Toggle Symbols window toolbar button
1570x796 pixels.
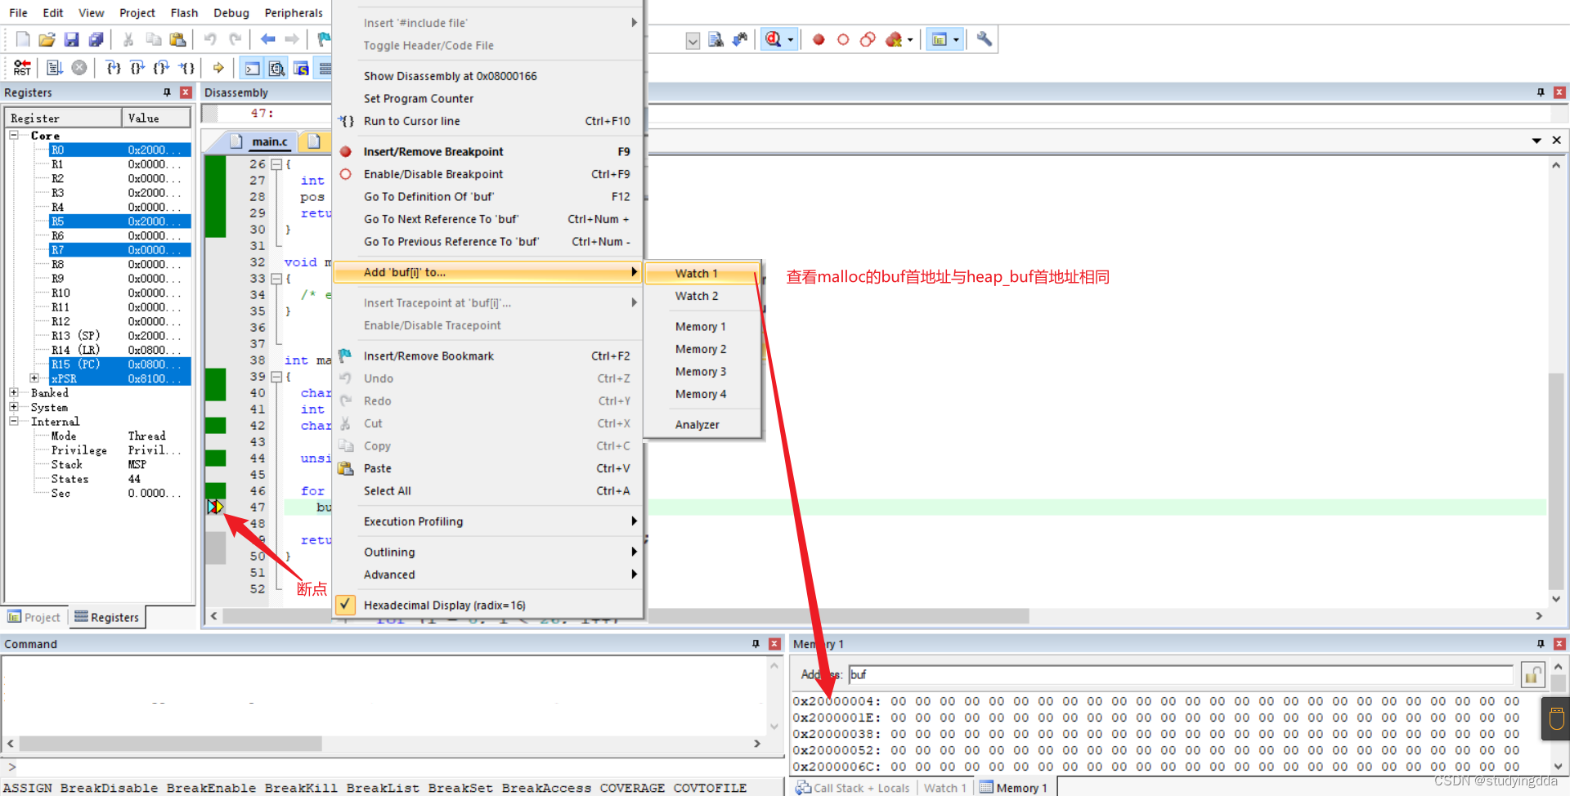[302, 68]
